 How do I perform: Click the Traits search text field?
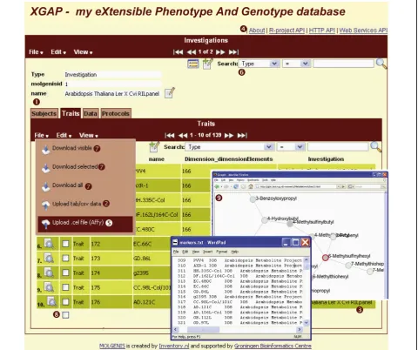click(338, 147)
